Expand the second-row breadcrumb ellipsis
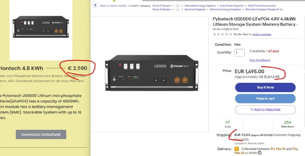The height and width of the screenshot is (156, 305). tap(178, 9)
